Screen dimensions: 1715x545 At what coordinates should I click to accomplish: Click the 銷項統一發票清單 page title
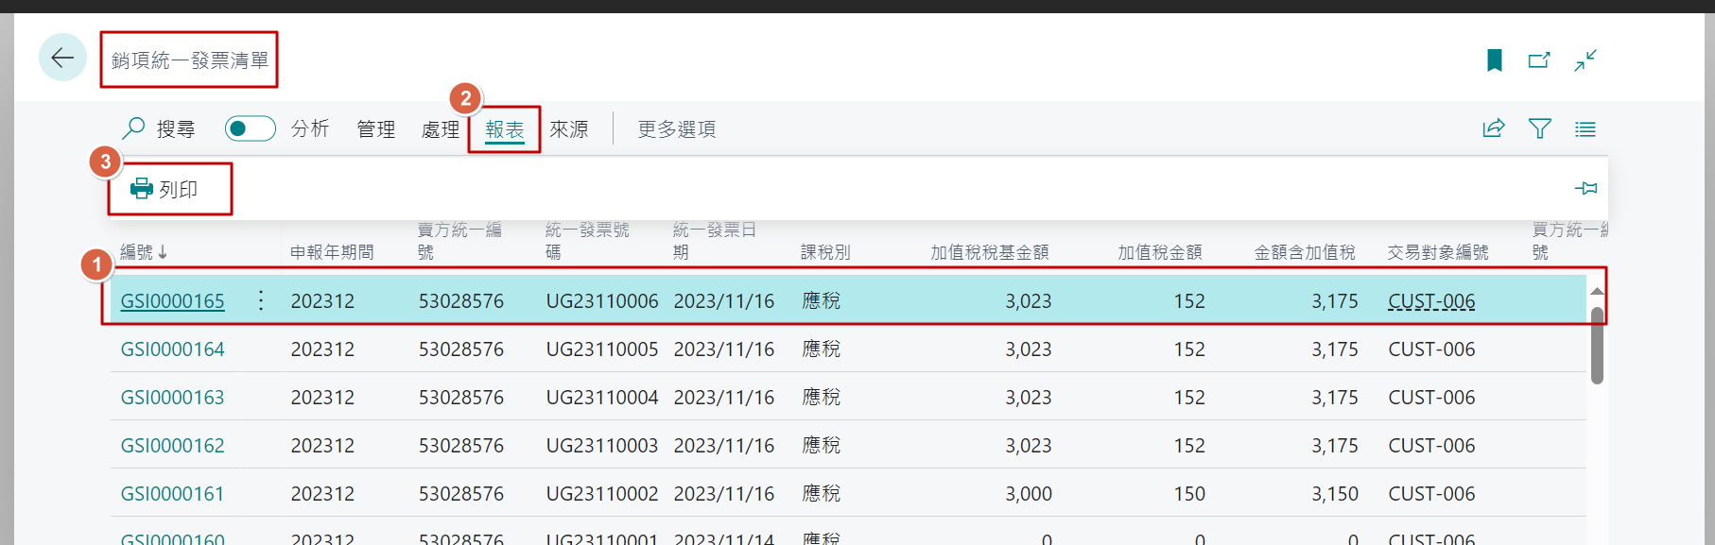190,60
